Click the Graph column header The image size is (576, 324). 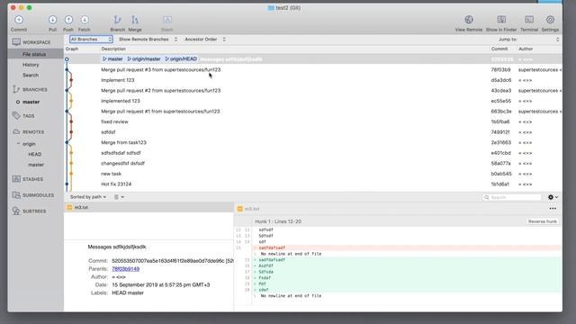(x=72, y=49)
